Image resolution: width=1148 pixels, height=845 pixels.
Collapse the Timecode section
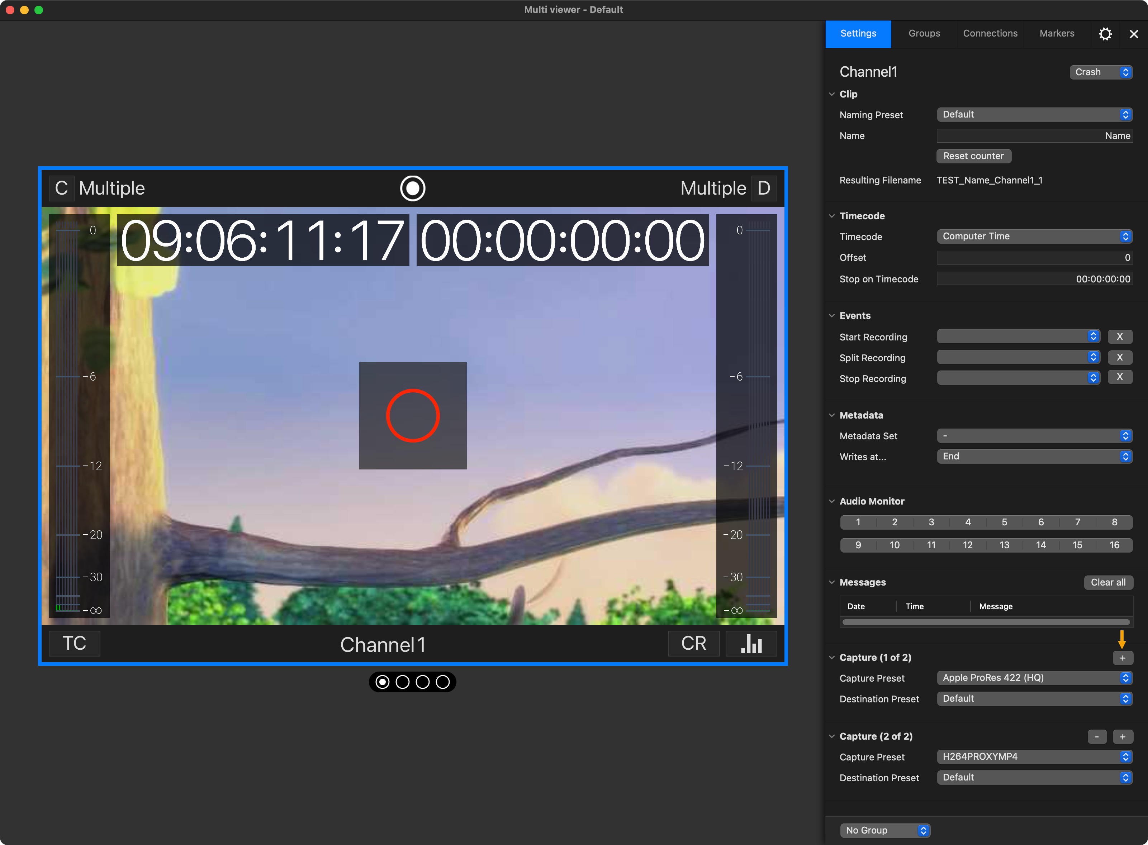pyautogui.click(x=832, y=216)
